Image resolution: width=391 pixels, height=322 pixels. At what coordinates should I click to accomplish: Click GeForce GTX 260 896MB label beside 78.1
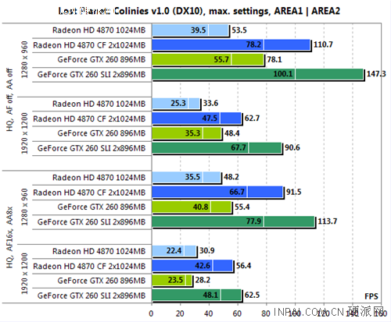point(102,59)
